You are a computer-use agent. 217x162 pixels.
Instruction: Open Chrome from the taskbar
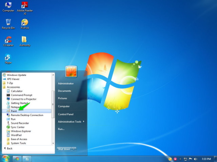tap(17, 159)
